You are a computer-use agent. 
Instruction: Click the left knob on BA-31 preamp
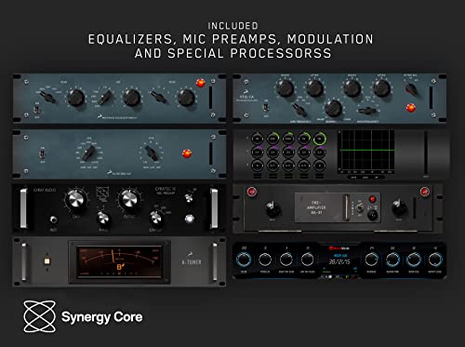coord(273,210)
